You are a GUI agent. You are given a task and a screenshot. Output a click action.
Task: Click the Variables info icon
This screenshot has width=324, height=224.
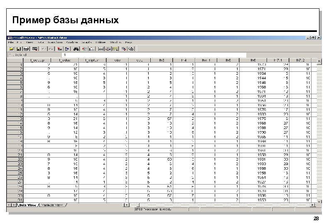click(67, 49)
